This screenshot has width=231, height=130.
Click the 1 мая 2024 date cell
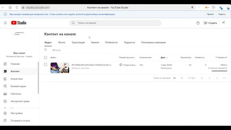(166, 65)
